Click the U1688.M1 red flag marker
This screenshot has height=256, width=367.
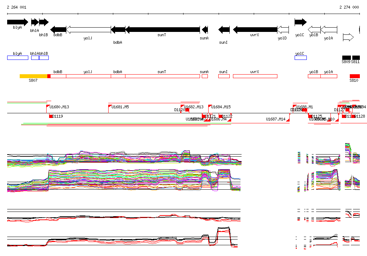pos(295,106)
